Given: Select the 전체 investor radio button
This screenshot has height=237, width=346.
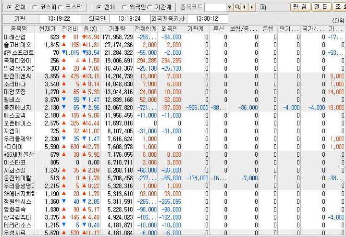Looking at the screenshot, I should pos(99,7).
